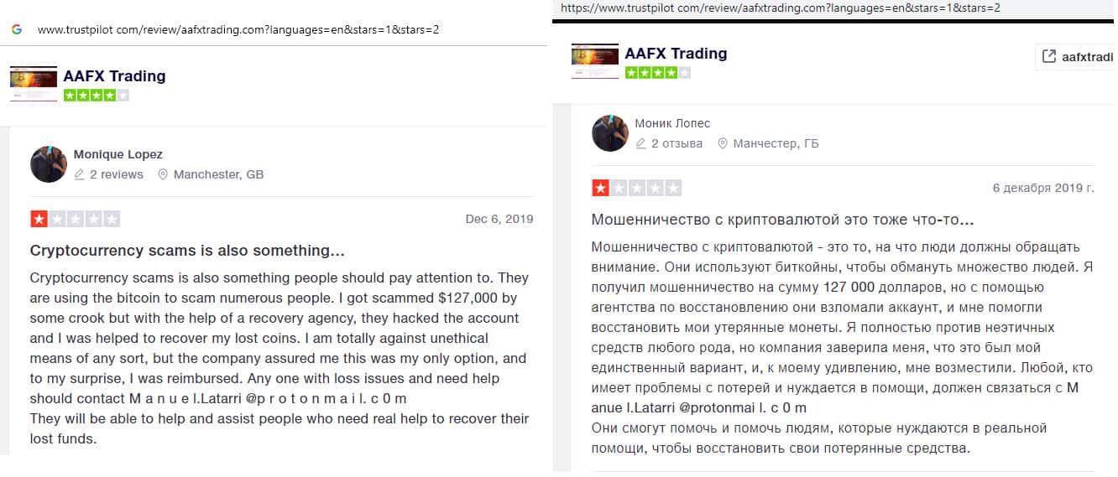Click the location pin next to Manchester, GB
This screenshot has height=477, width=1118.
[x=163, y=175]
